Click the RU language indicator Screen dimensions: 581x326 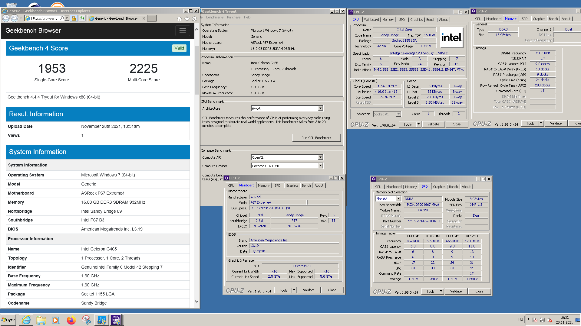click(x=520, y=319)
